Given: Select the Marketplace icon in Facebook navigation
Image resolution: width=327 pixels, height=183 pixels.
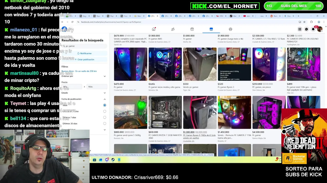Looking at the screenshot, I should pos(211,29).
